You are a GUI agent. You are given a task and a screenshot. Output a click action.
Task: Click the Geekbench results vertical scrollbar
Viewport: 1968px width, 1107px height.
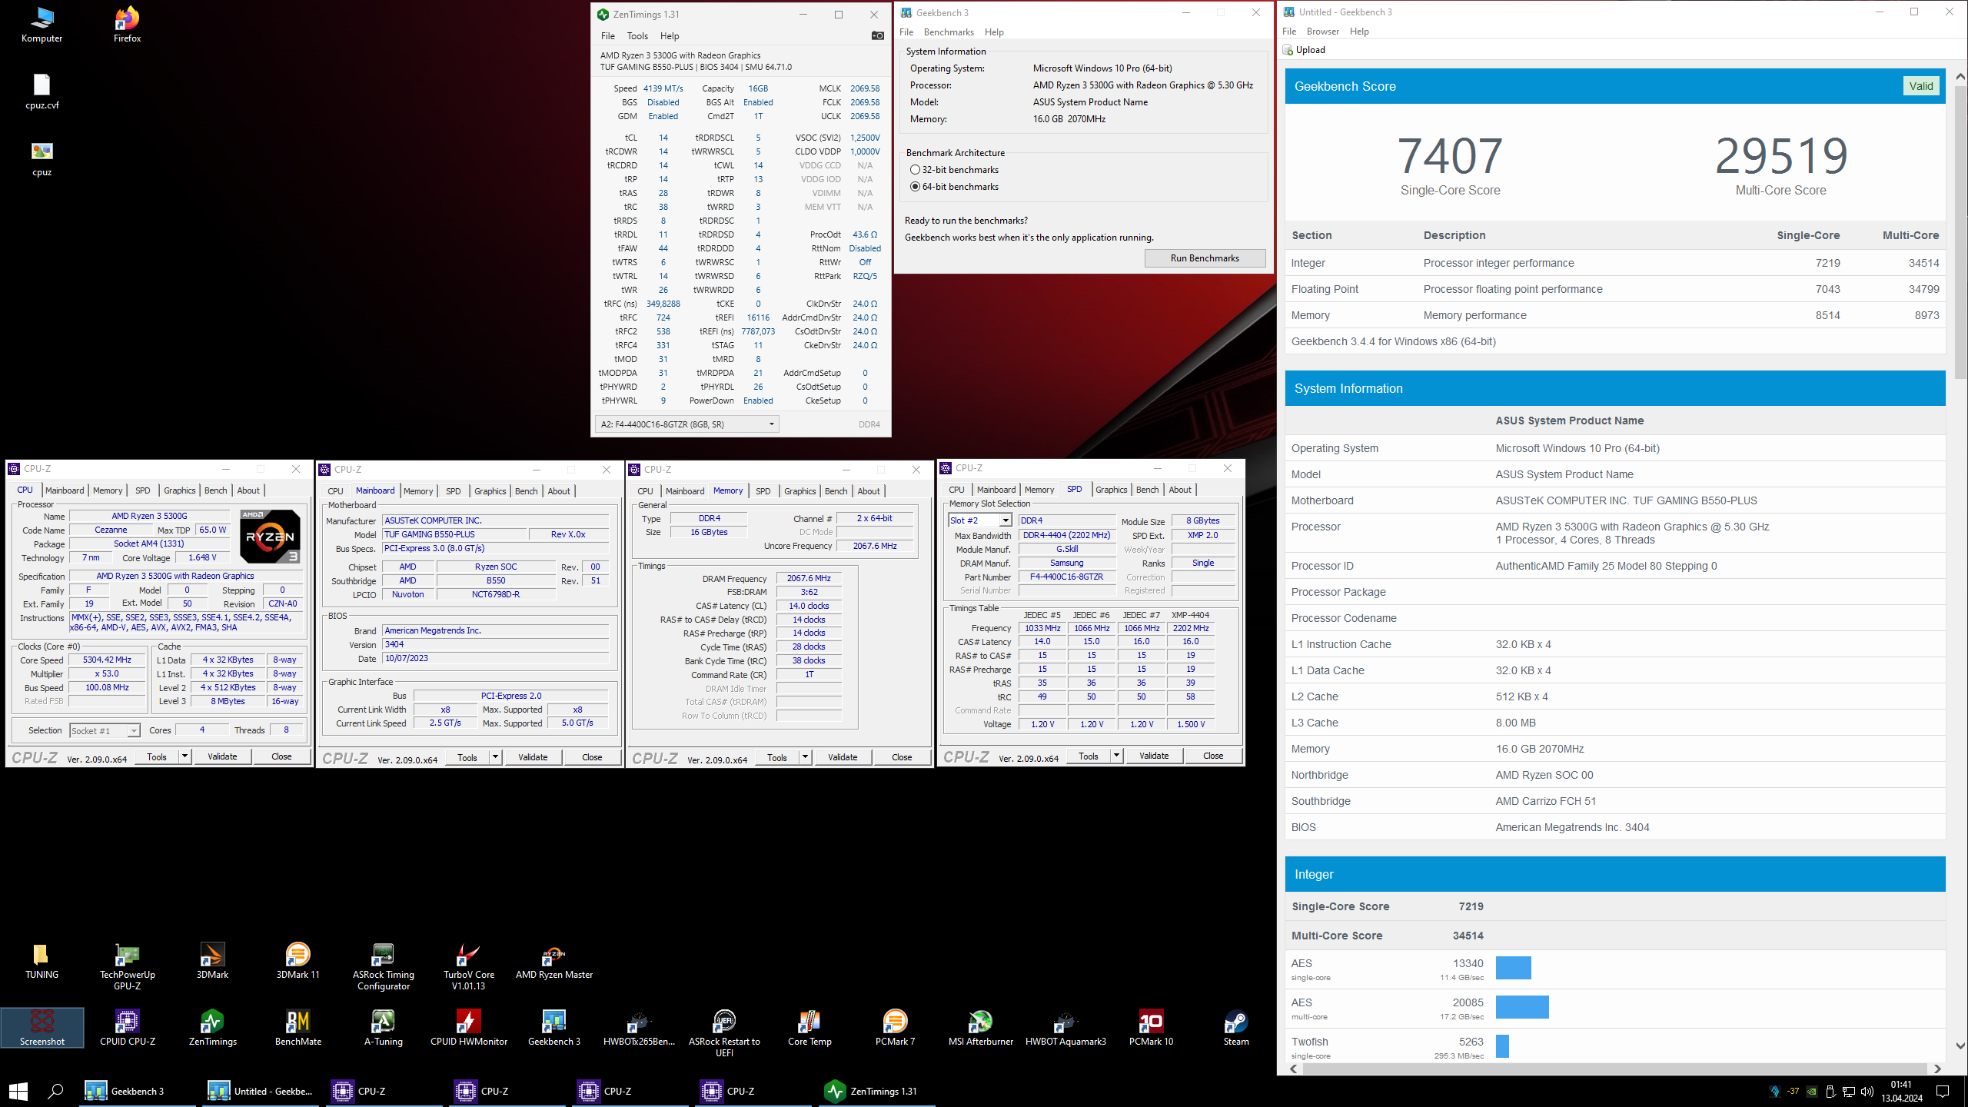pyautogui.click(x=1960, y=231)
